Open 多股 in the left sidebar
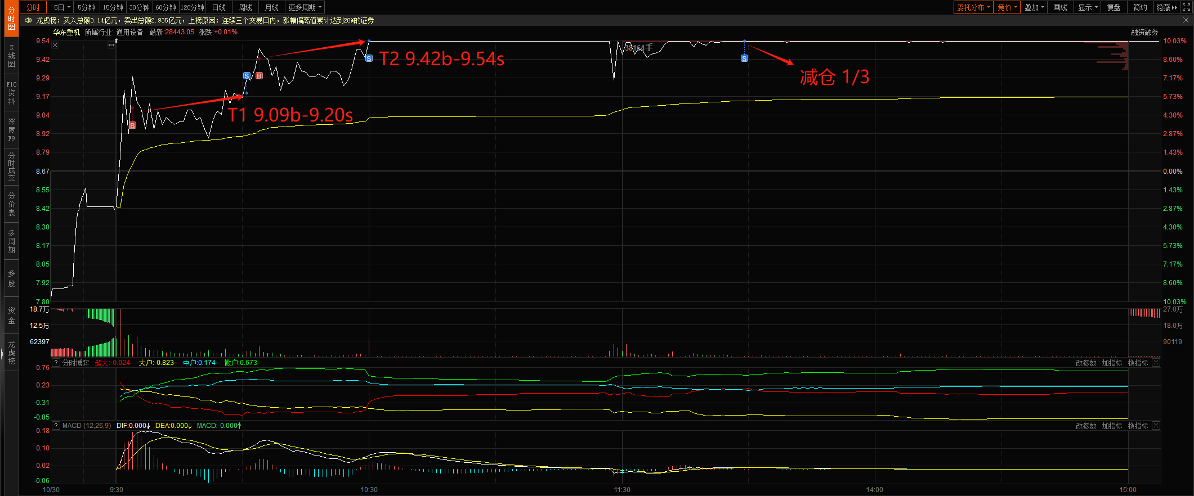Screen dimensions: 1194x496 tap(11, 278)
